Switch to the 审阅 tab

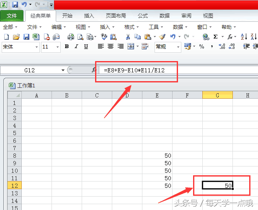tap(186, 16)
